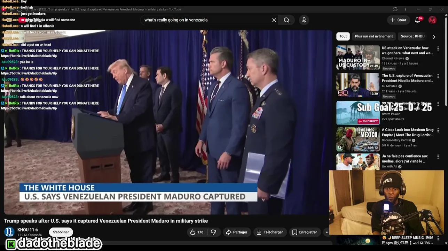The height and width of the screenshot is (251, 448).
Task: Open options menu for Go With Ali video
Action: (x=438, y=157)
